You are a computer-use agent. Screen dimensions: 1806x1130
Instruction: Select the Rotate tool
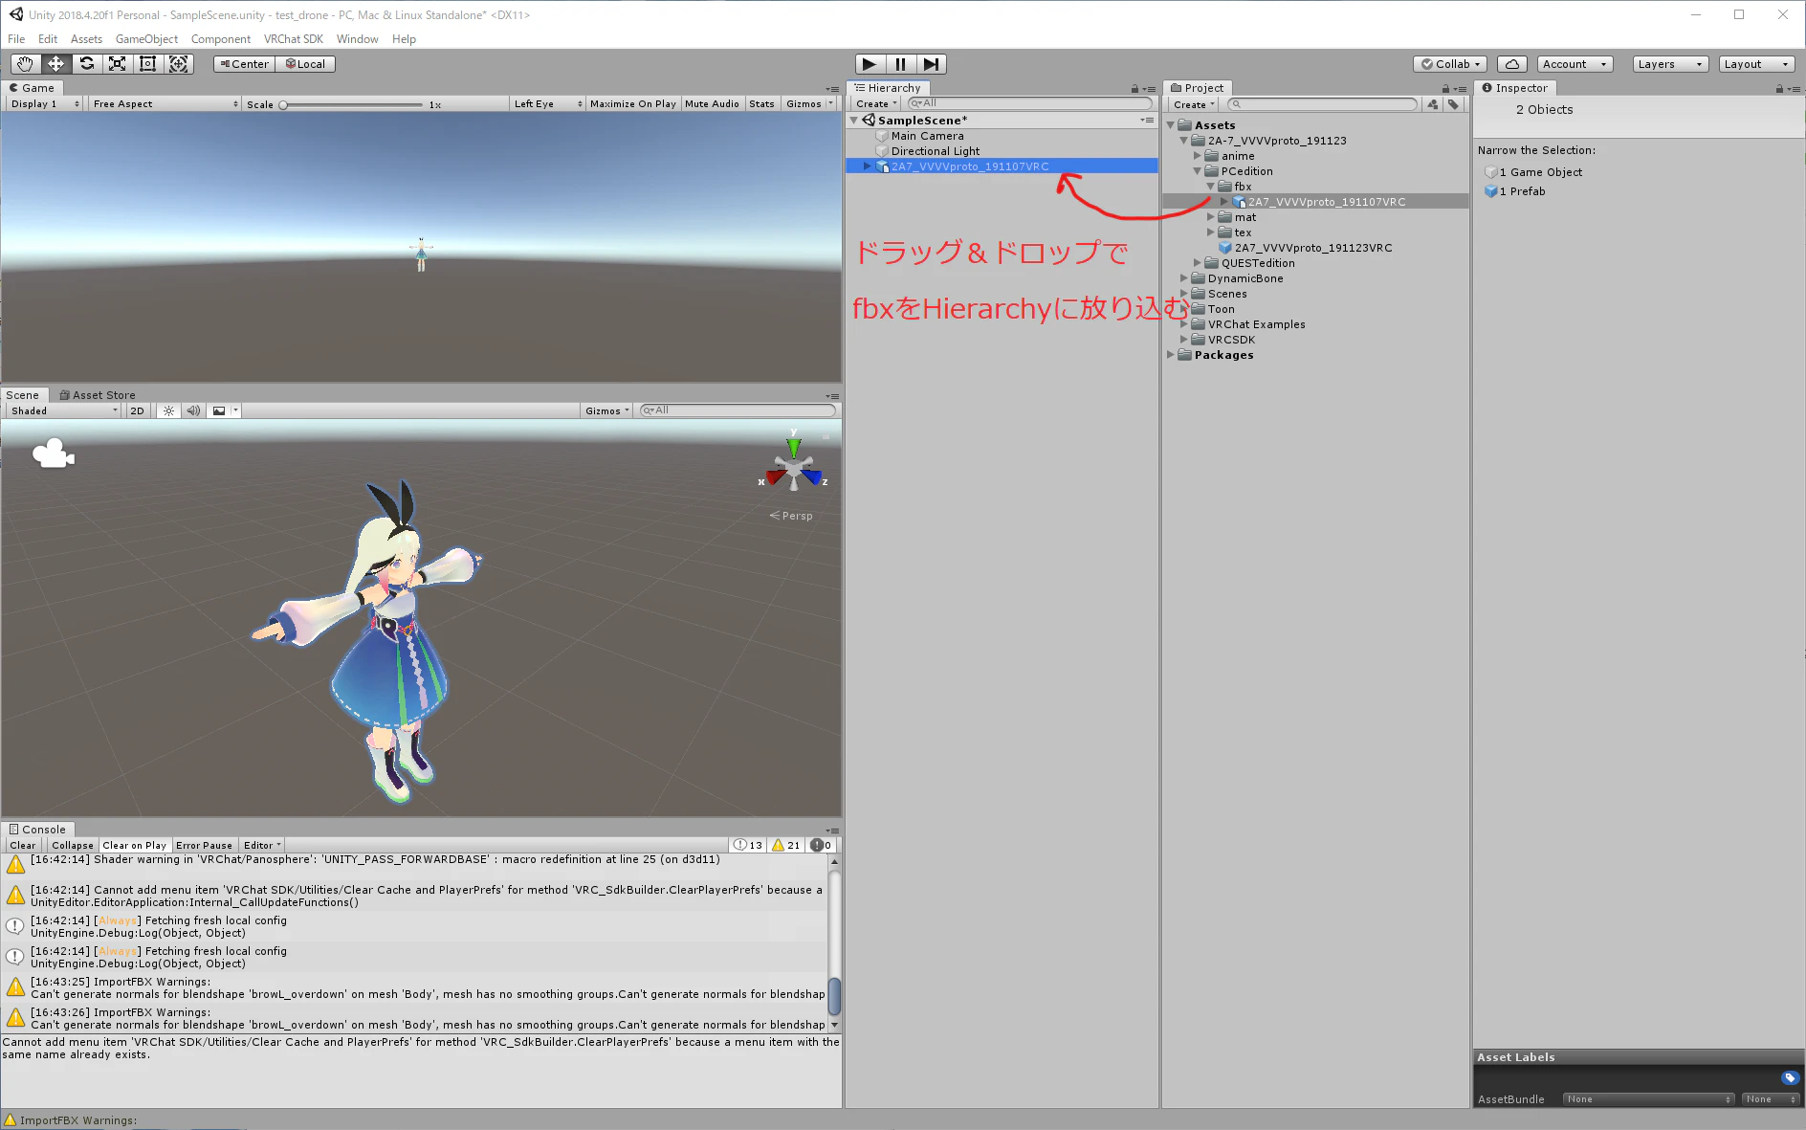tap(87, 64)
